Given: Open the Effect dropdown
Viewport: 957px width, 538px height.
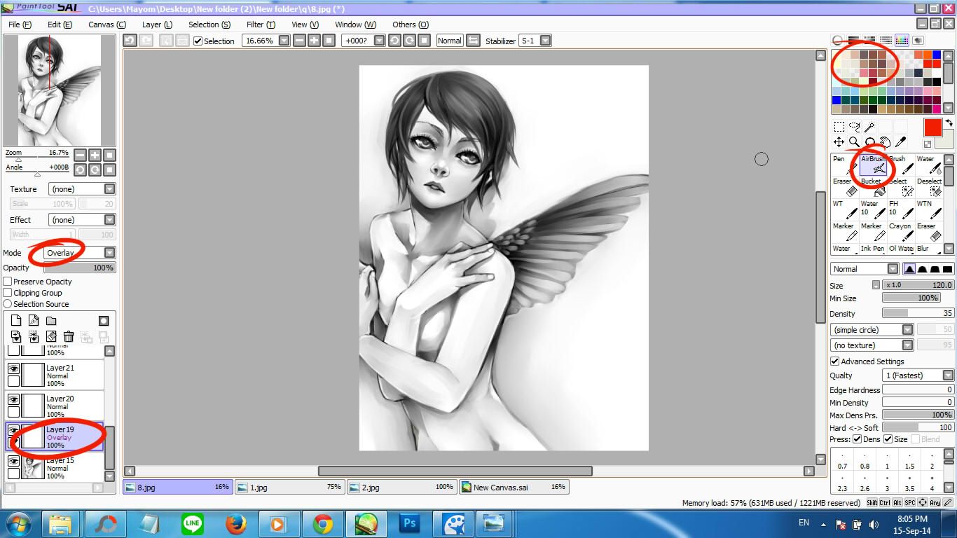Looking at the screenshot, I should pyautogui.click(x=82, y=220).
